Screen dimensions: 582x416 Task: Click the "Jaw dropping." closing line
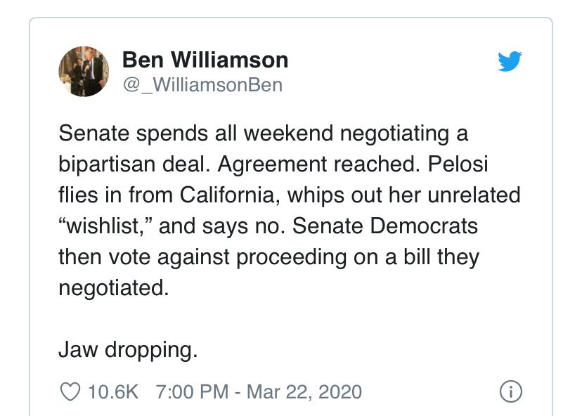(x=128, y=350)
